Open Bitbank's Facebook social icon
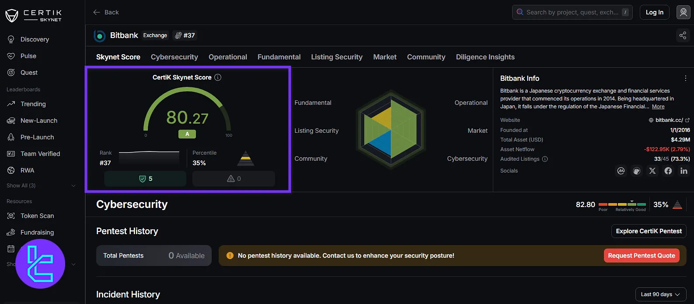This screenshot has width=694, height=304. click(668, 171)
